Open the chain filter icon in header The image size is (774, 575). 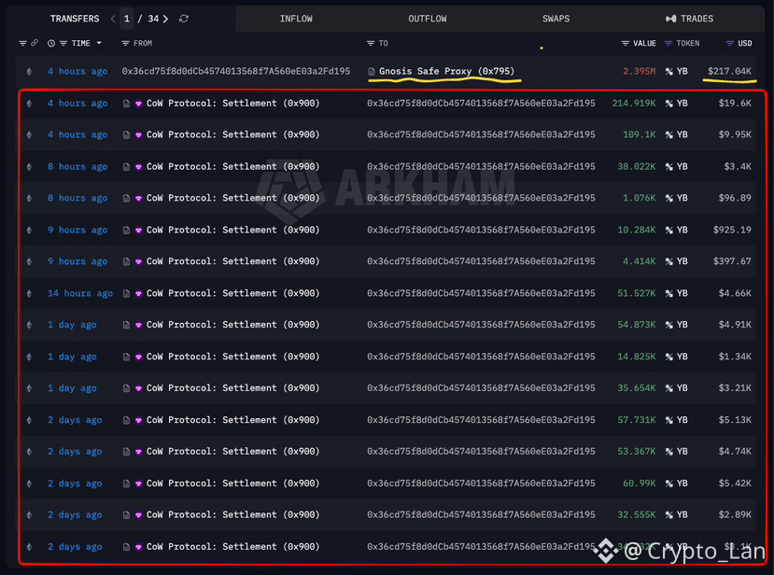22,44
